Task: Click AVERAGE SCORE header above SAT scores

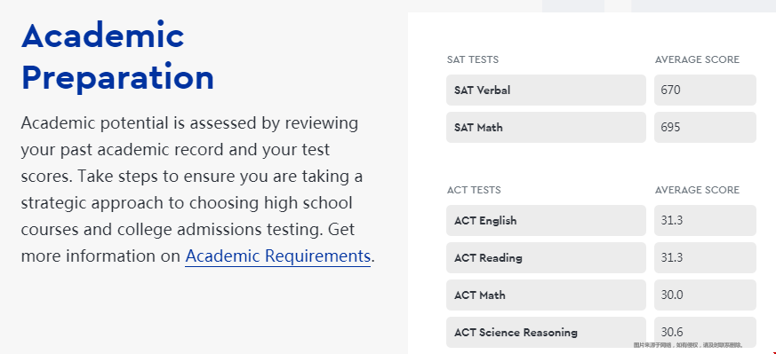Action: point(697,59)
